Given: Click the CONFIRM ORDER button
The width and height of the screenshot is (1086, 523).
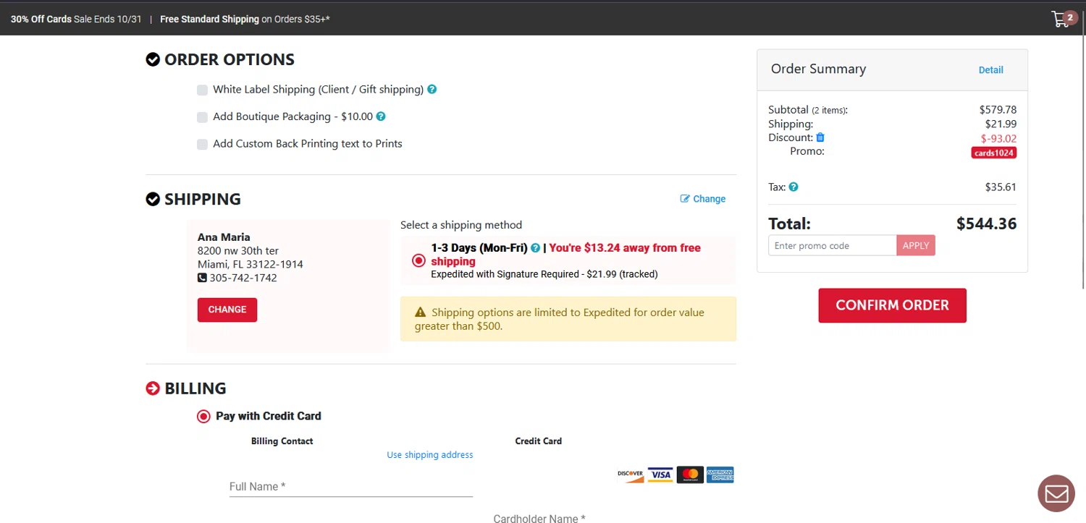Looking at the screenshot, I should [892, 305].
